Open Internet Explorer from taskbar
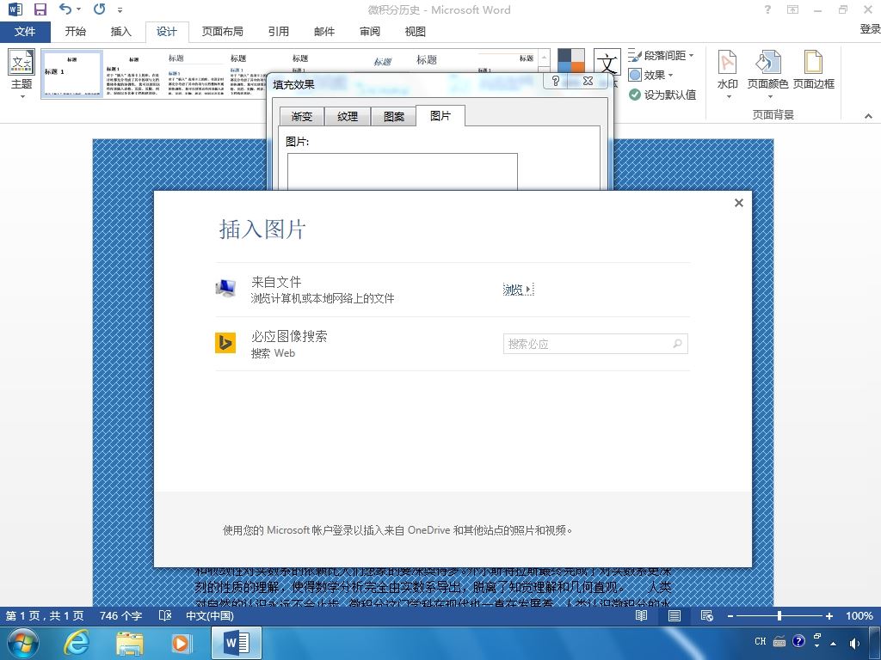Image resolution: width=881 pixels, height=660 pixels. click(76, 643)
